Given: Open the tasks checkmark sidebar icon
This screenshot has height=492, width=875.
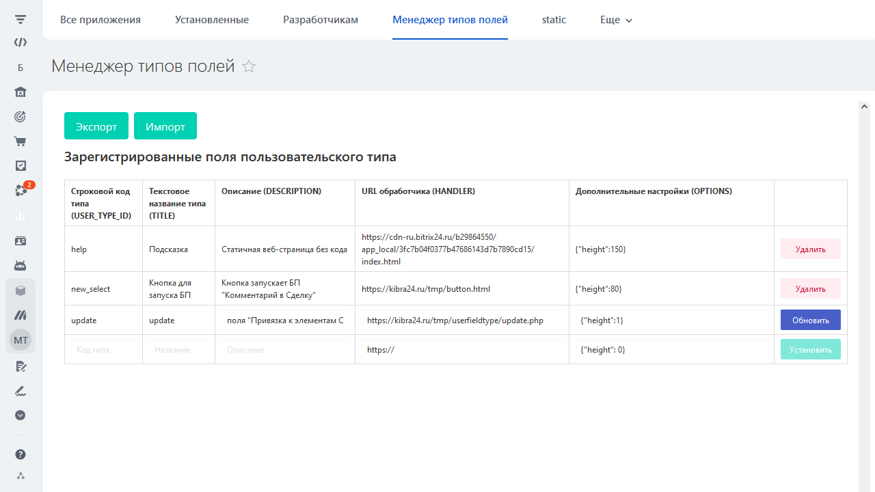Looking at the screenshot, I should tap(21, 165).
